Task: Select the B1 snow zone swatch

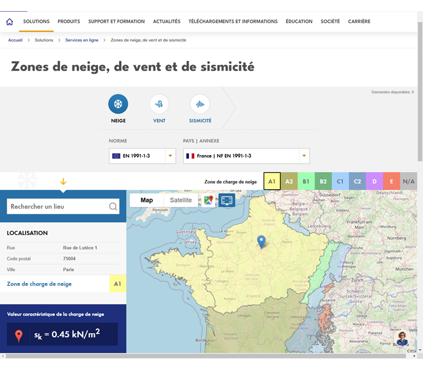Action: tap(306, 181)
